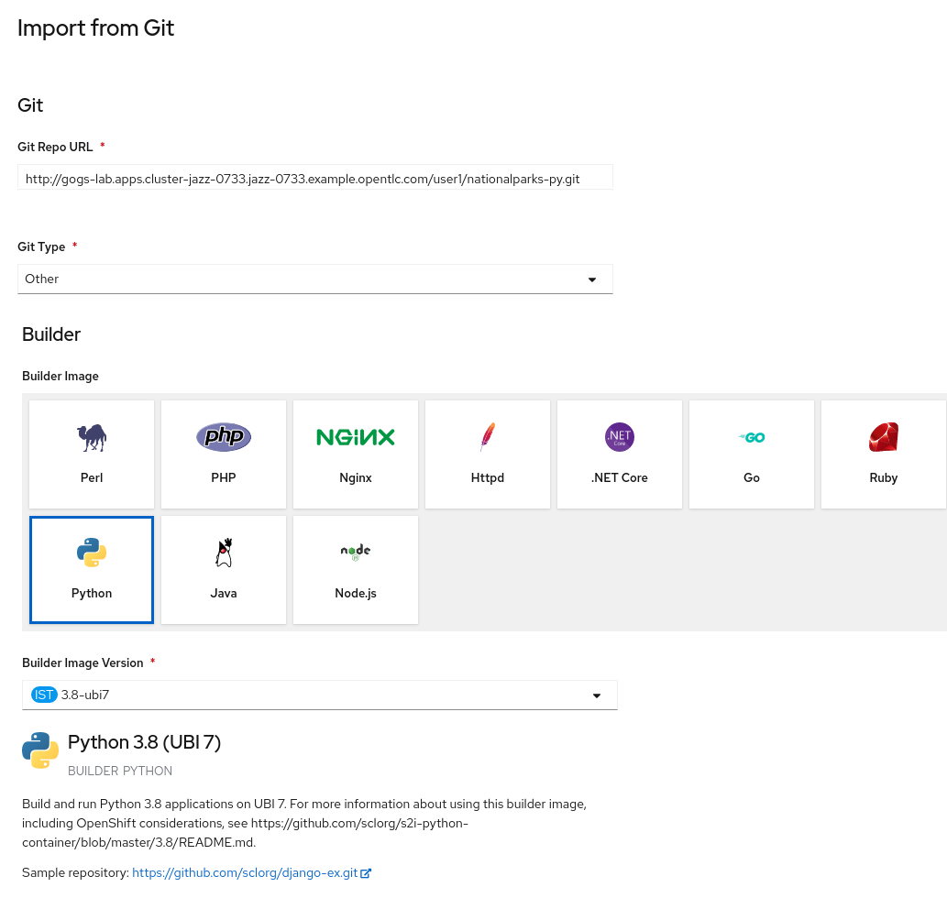Click the Builder Image Version caret arrow
The width and height of the screenshot is (947, 909).
(x=597, y=695)
